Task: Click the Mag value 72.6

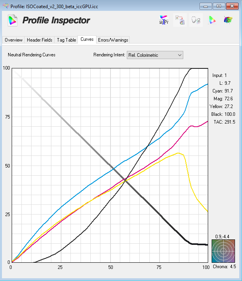Action: tap(228, 99)
